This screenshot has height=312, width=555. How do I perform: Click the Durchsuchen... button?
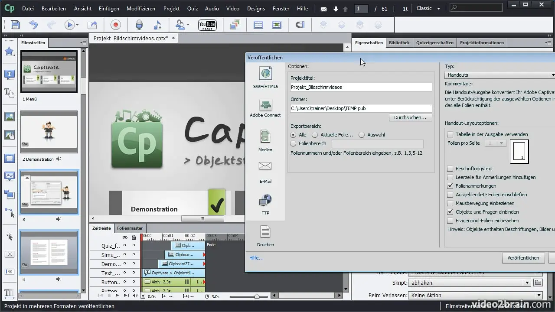pos(410,117)
